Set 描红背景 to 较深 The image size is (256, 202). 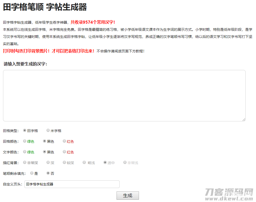[64, 163]
